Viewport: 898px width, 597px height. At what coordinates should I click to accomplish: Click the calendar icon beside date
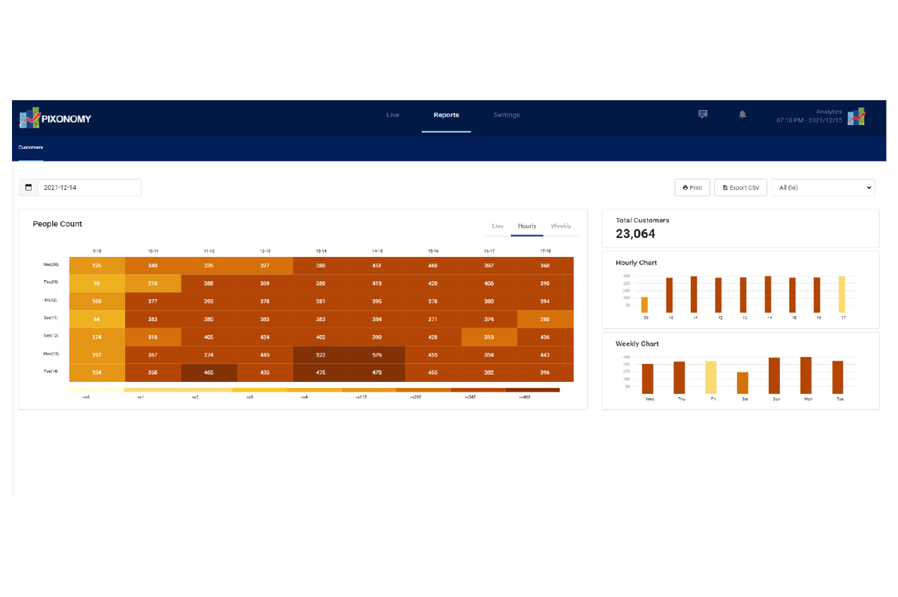pos(29,188)
